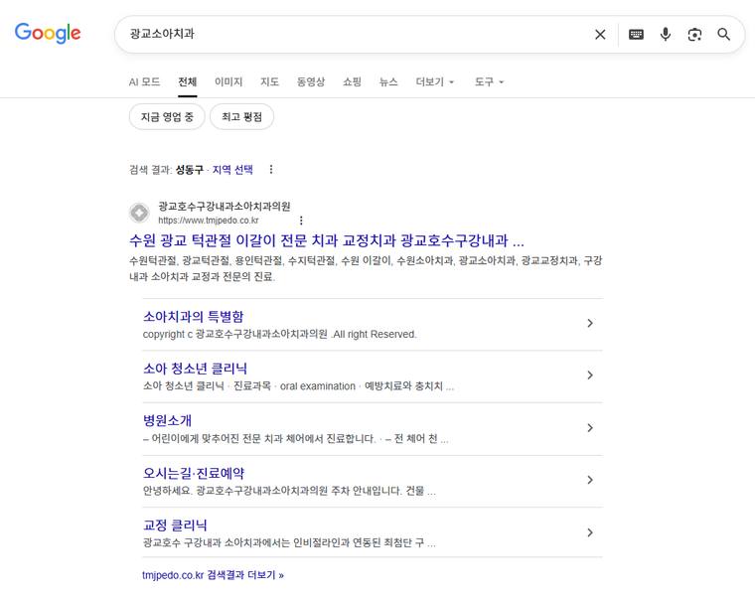The height and width of the screenshot is (600, 755).
Task: Click chevron on 소아 청소년 클리닉 row
Action: coord(590,375)
